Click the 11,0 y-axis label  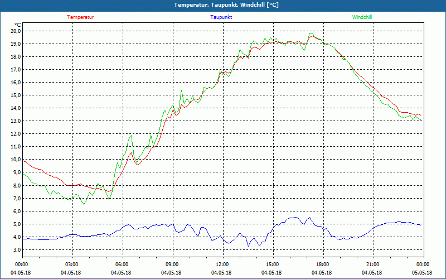coord(16,147)
